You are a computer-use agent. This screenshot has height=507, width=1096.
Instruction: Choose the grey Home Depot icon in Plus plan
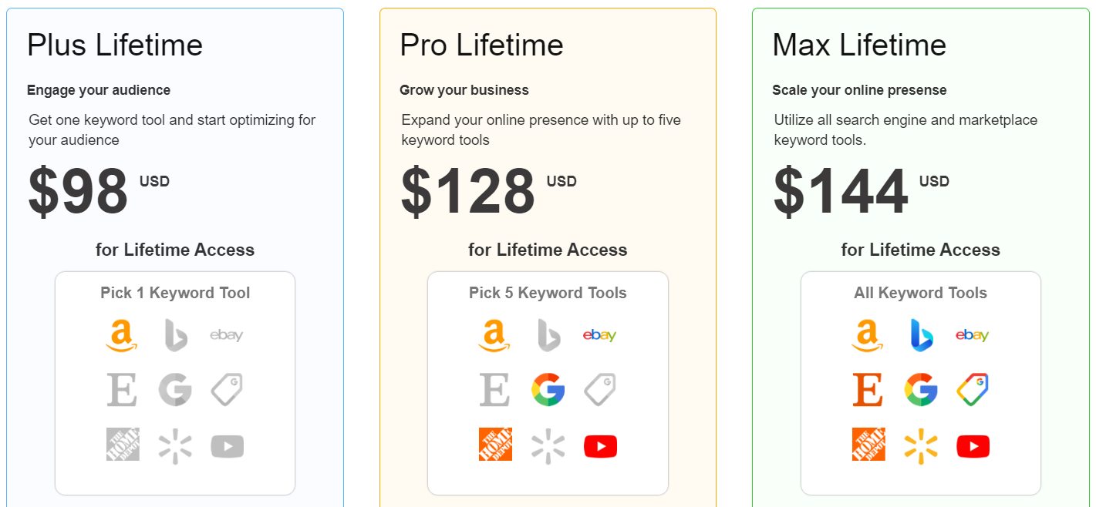(123, 445)
